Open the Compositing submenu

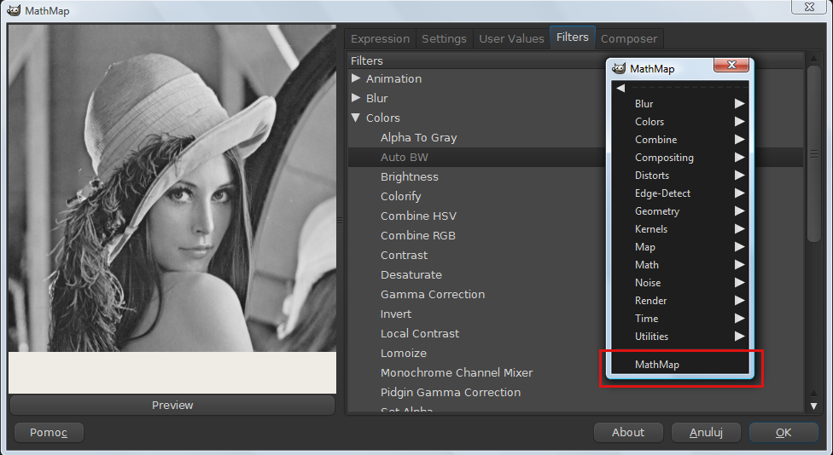(x=679, y=158)
